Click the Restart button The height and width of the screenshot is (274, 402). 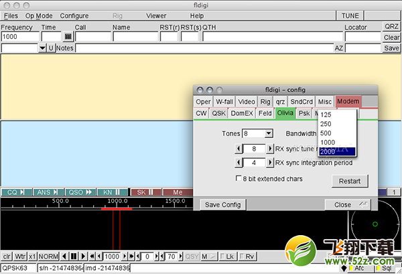(350, 181)
